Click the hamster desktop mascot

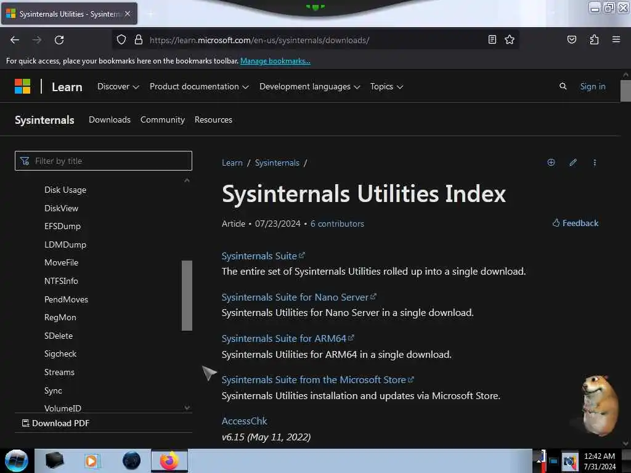coord(600,405)
